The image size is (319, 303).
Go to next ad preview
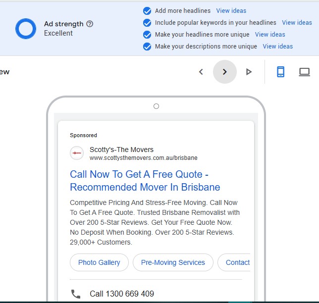pyautogui.click(x=224, y=72)
